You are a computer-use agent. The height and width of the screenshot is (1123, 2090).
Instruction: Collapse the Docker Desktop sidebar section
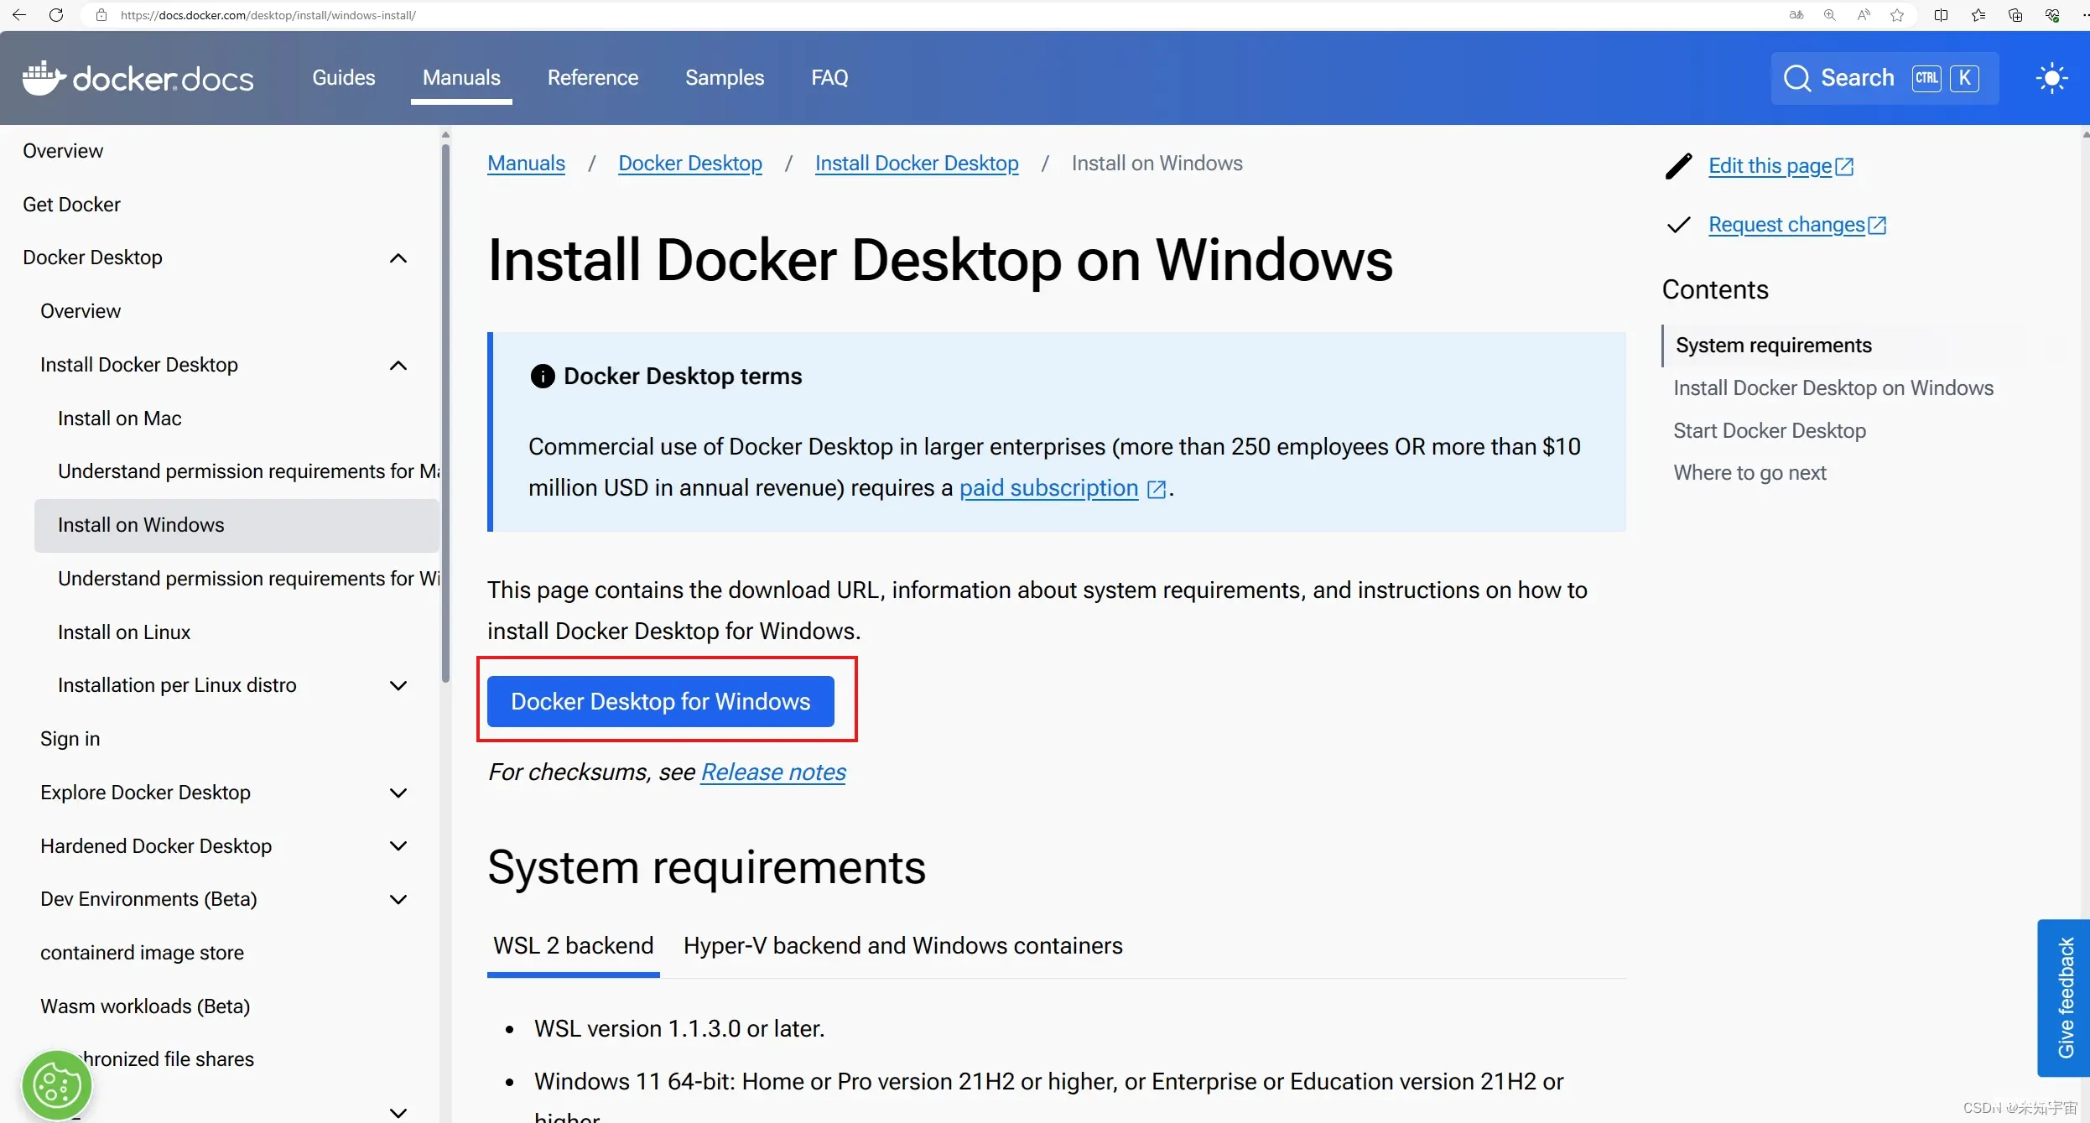[x=398, y=258]
